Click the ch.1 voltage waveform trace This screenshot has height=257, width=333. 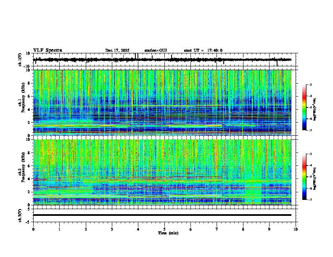162,60
